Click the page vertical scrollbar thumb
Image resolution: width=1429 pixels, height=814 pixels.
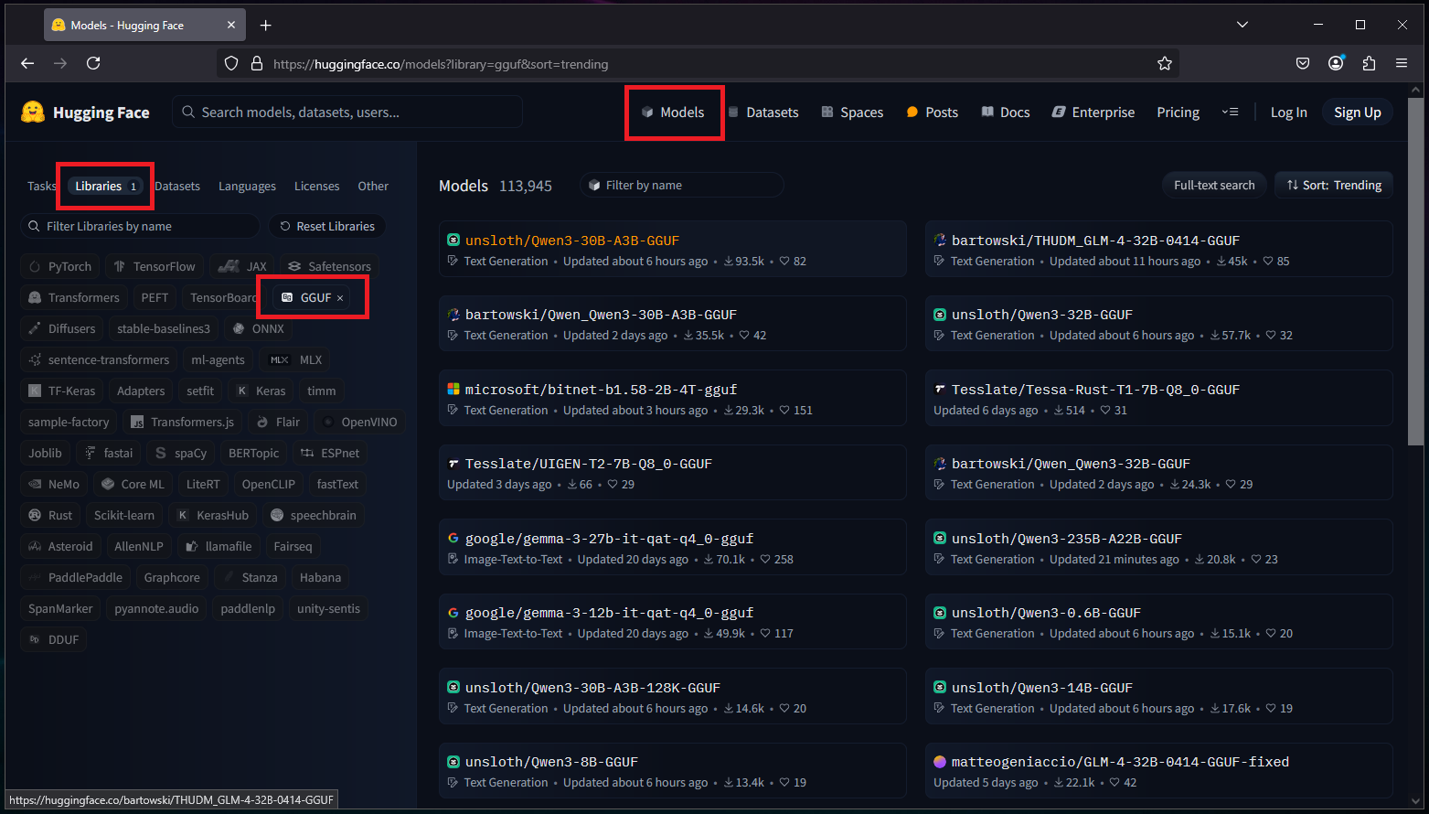click(x=1416, y=272)
